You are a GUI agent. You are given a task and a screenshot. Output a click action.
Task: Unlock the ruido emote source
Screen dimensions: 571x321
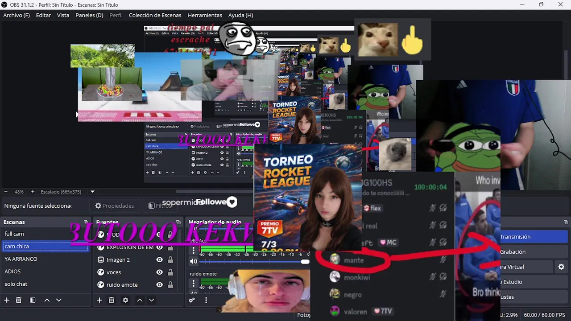(x=170, y=284)
